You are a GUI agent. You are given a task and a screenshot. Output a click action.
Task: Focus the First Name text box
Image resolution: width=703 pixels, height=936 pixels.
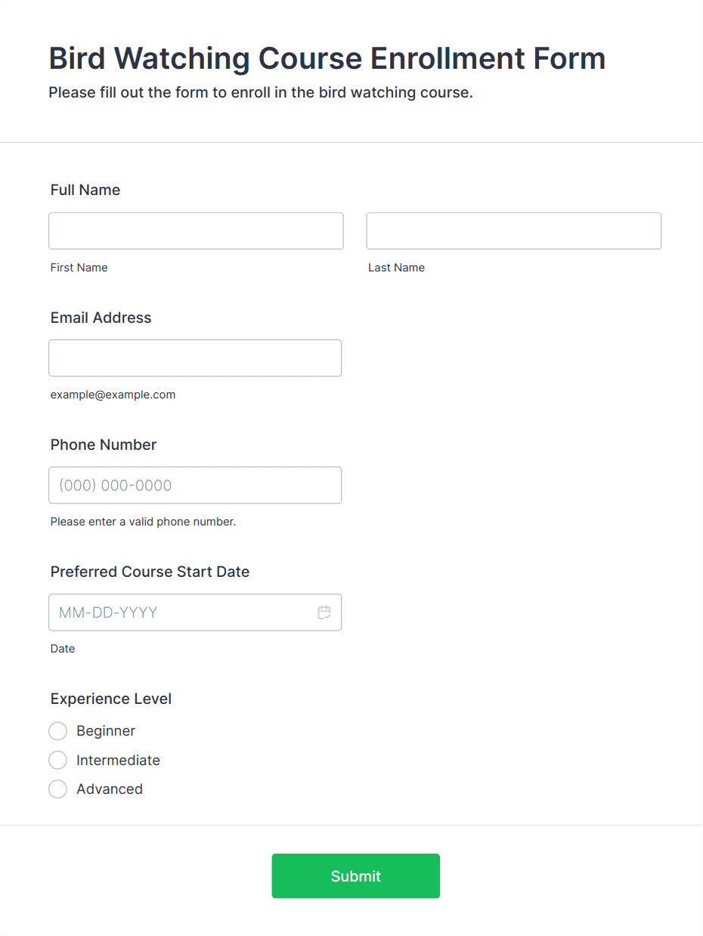[x=196, y=231]
